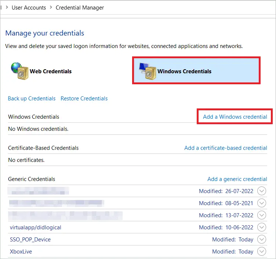Image resolution: width=276 pixels, height=259 pixels.
Task: Click the blurred credential name modified 13-07-2022
Action: (65, 216)
